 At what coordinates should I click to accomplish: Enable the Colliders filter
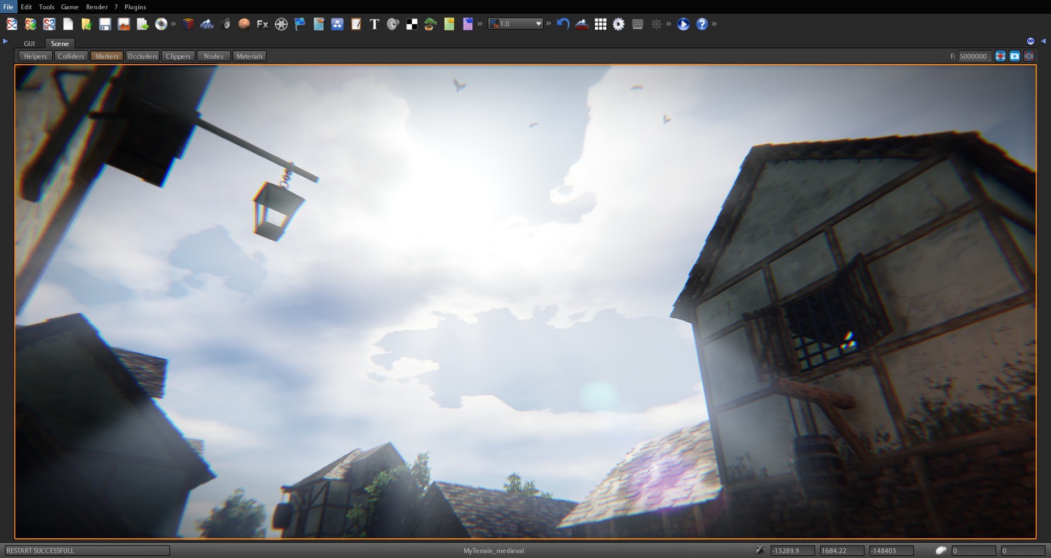pyautogui.click(x=71, y=55)
